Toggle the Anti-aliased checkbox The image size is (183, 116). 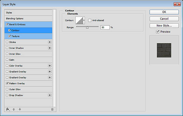tap(90, 20)
